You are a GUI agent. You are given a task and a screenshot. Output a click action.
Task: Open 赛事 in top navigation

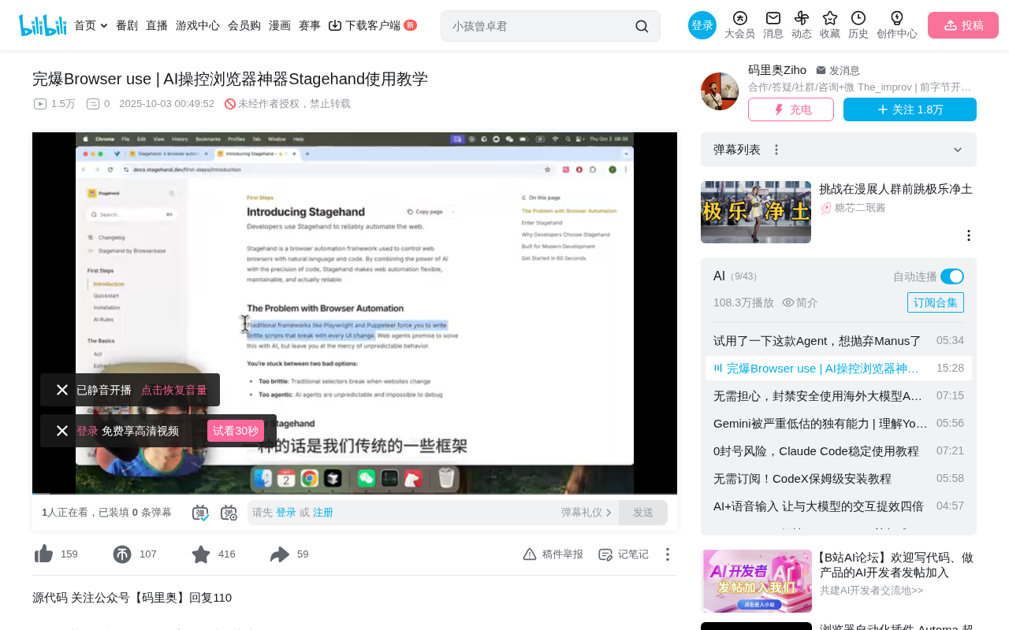tap(310, 25)
